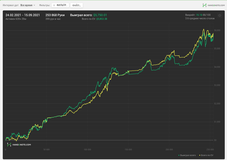Click the "200 000" x-axis label
The width and height of the screenshot is (227, 160).
tap(169, 149)
